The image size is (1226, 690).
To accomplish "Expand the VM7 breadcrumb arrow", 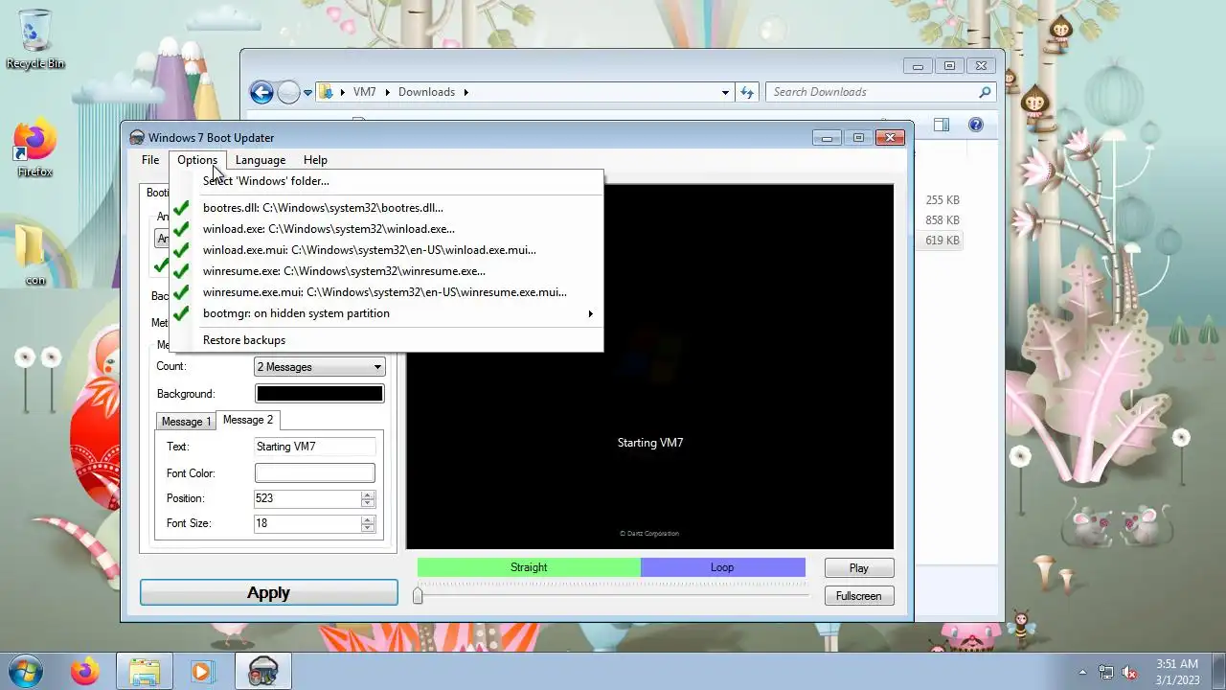I will click(388, 92).
